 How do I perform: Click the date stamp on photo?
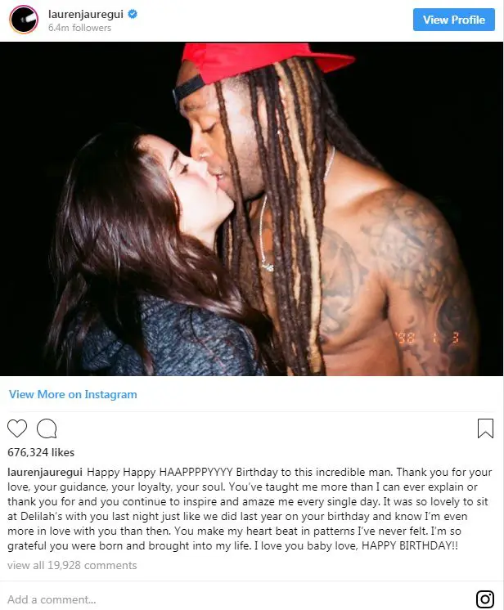pos(429,337)
